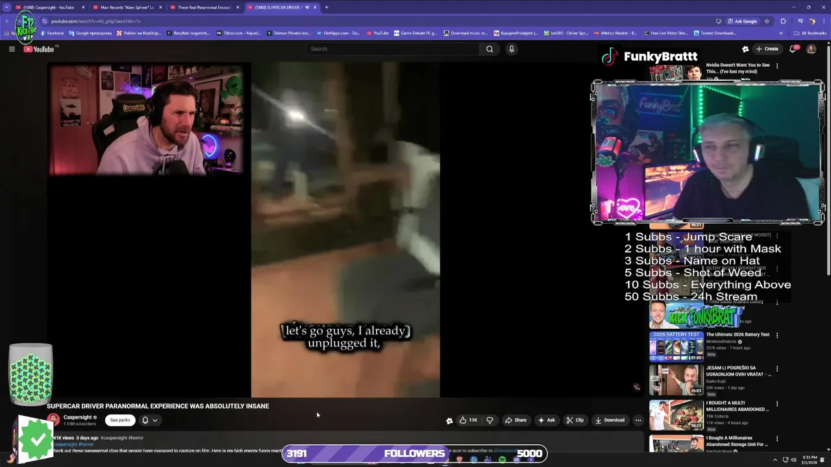Open more actions ellipsis beside Download
Image resolution: width=831 pixels, height=467 pixels.
(638, 420)
